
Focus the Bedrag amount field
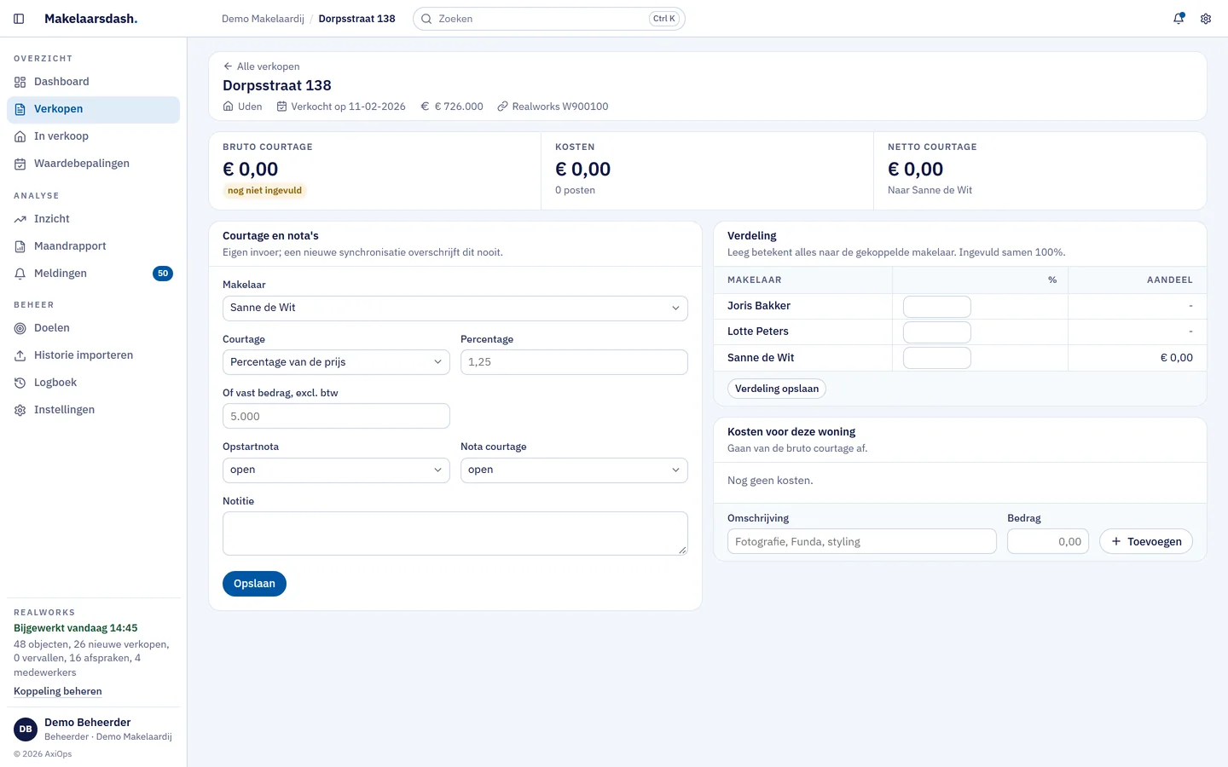click(1048, 542)
